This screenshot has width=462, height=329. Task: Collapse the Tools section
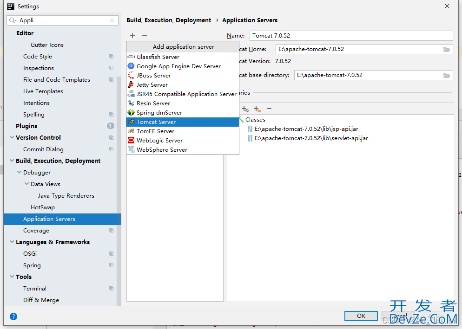[x=12, y=277]
